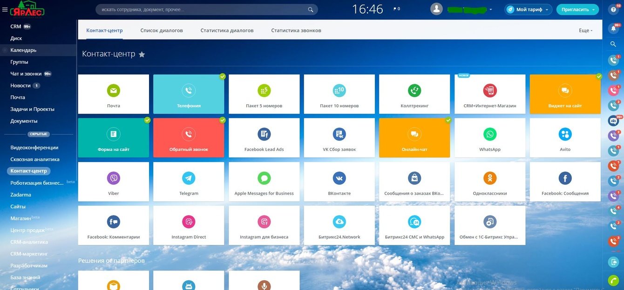Click the Пригласить invite button

pyautogui.click(x=575, y=9)
